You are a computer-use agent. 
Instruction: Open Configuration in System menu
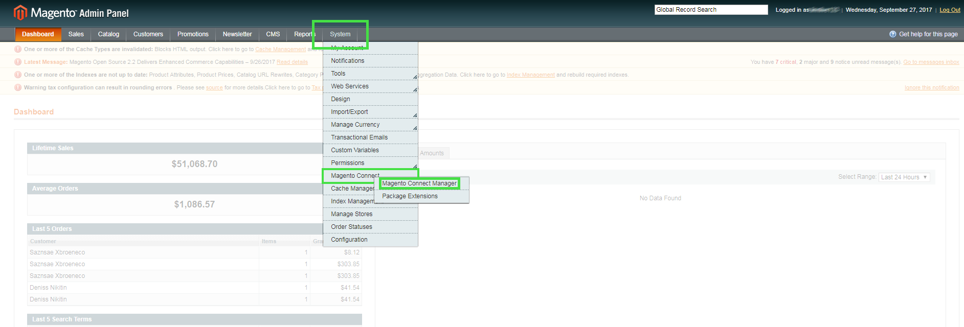click(x=349, y=240)
